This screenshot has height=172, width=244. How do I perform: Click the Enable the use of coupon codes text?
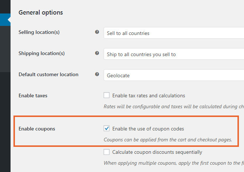click(148, 129)
